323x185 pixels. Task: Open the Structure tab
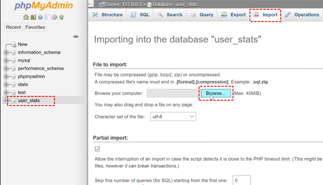click(107, 15)
